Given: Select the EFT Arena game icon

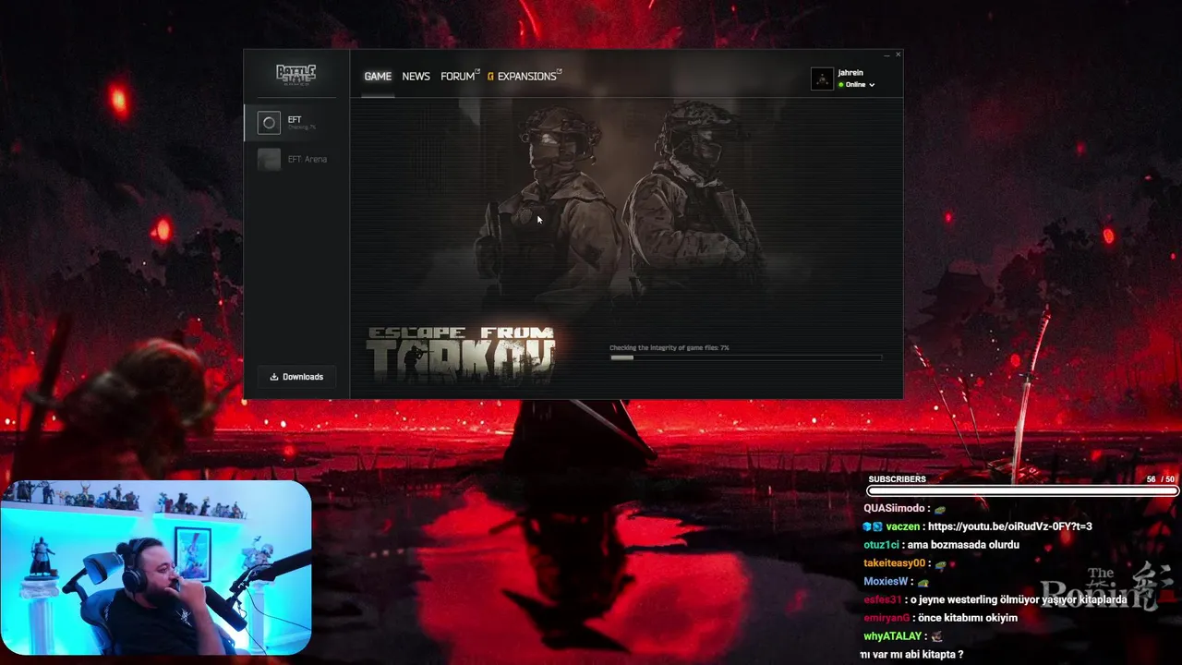Looking at the screenshot, I should tap(269, 160).
